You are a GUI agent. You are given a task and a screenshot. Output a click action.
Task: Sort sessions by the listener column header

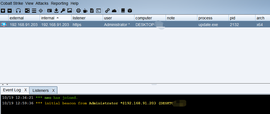click(x=87, y=18)
